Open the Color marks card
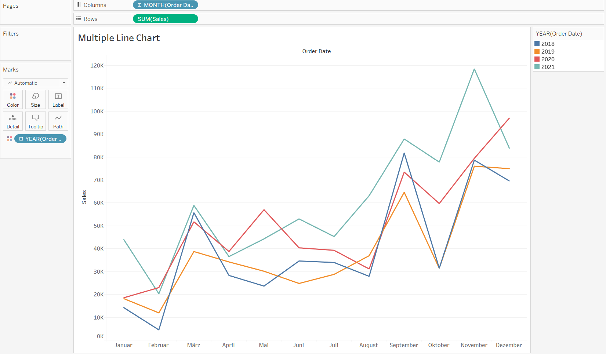 [13, 99]
